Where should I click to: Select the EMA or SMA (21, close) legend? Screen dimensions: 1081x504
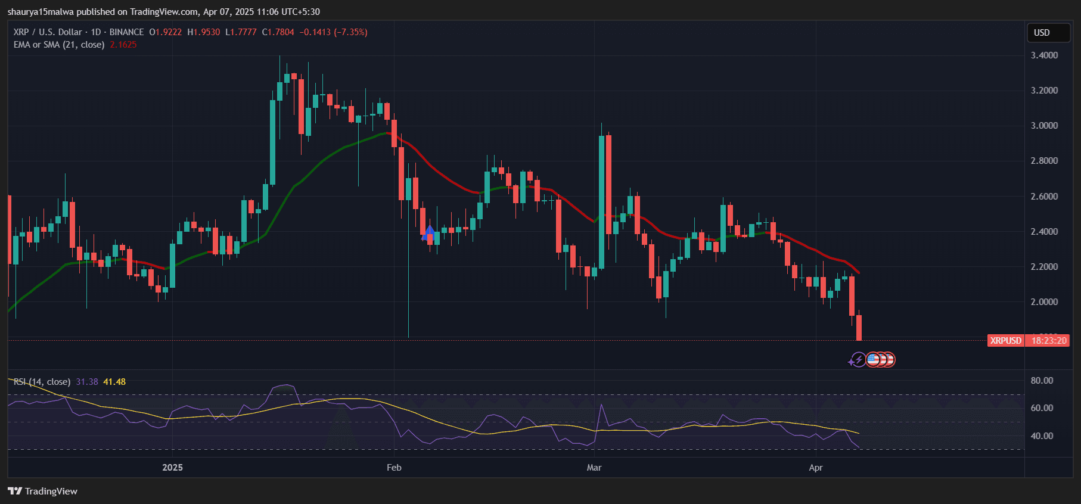coord(59,45)
